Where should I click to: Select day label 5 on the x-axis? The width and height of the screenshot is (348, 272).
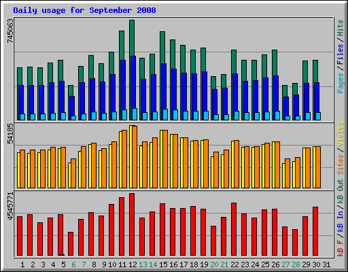[x=63, y=265]
